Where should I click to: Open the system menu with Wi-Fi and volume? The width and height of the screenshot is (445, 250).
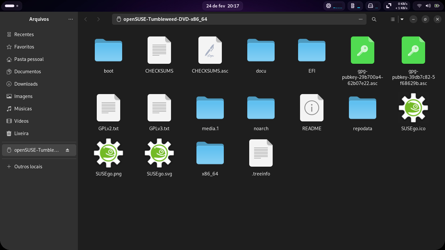tap(428, 6)
